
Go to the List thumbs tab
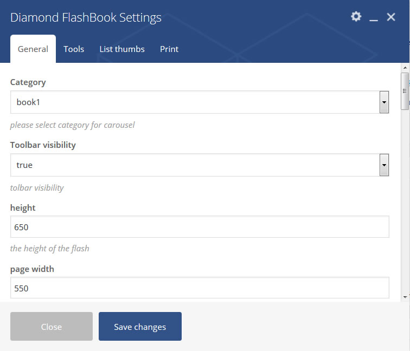point(122,49)
